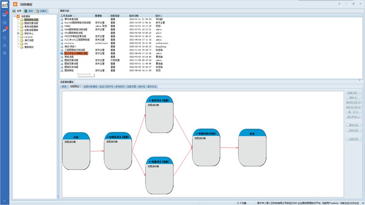Click the 复制过程 button on right panel
The image size is (365, 205).
(x=352, y=125)
